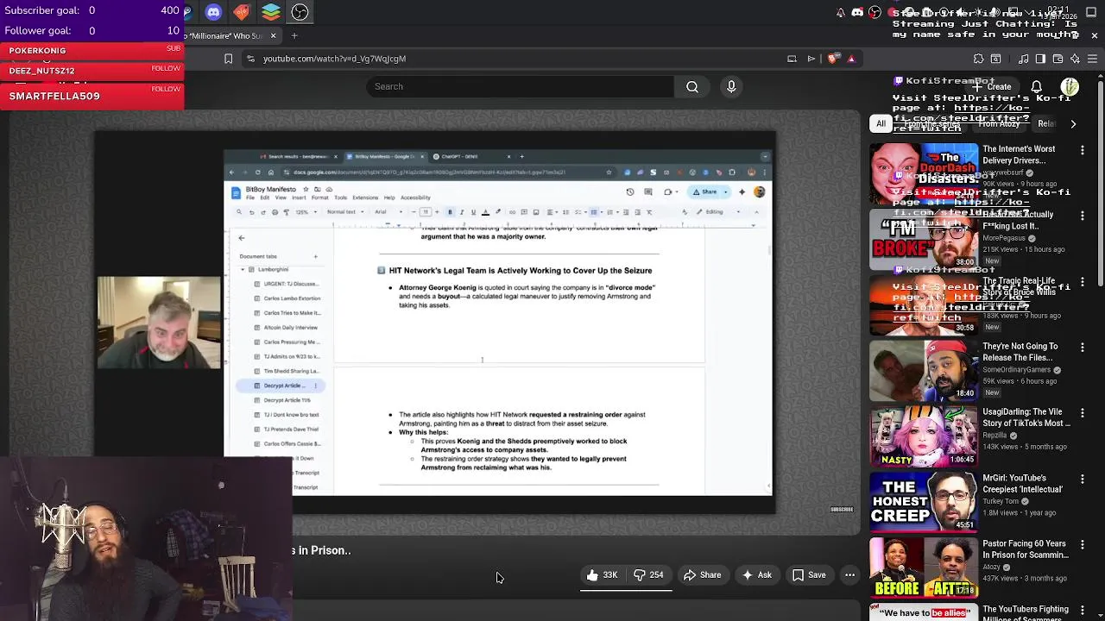
Task: Save the video to a playlist
Action: coord(809,575)
